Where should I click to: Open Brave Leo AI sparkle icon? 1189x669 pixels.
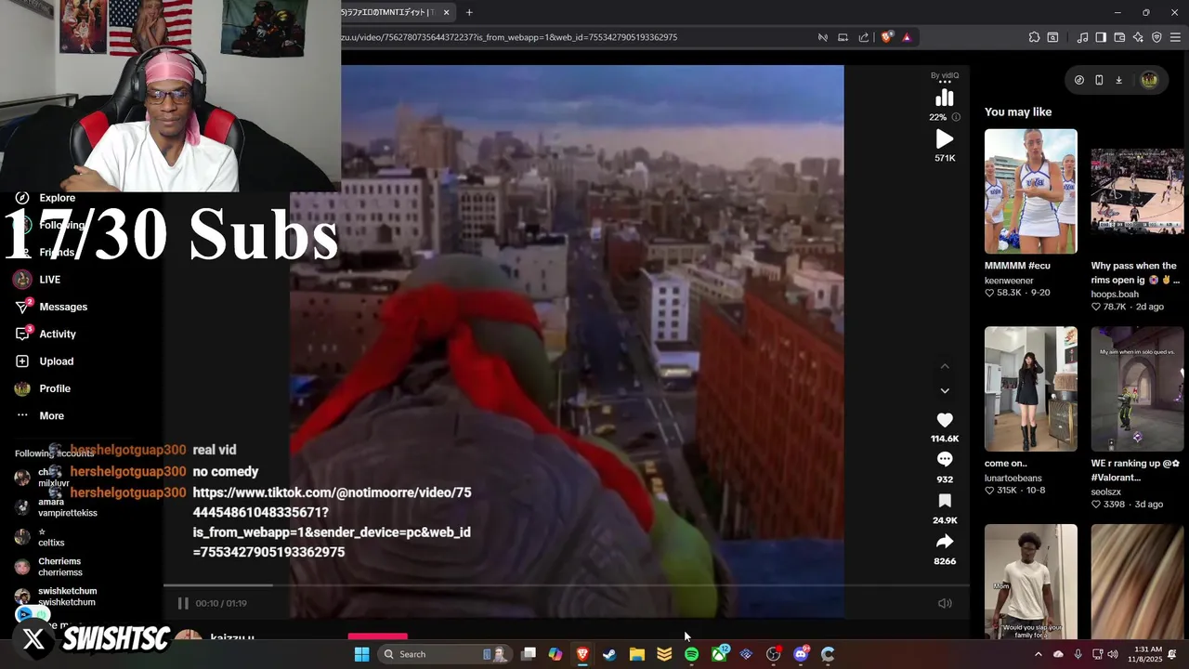[1138, 37]
